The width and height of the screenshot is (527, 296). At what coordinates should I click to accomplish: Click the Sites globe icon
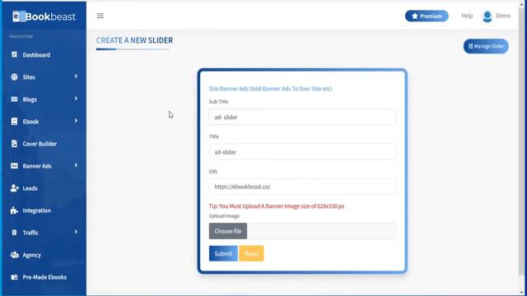coord(14,76)
